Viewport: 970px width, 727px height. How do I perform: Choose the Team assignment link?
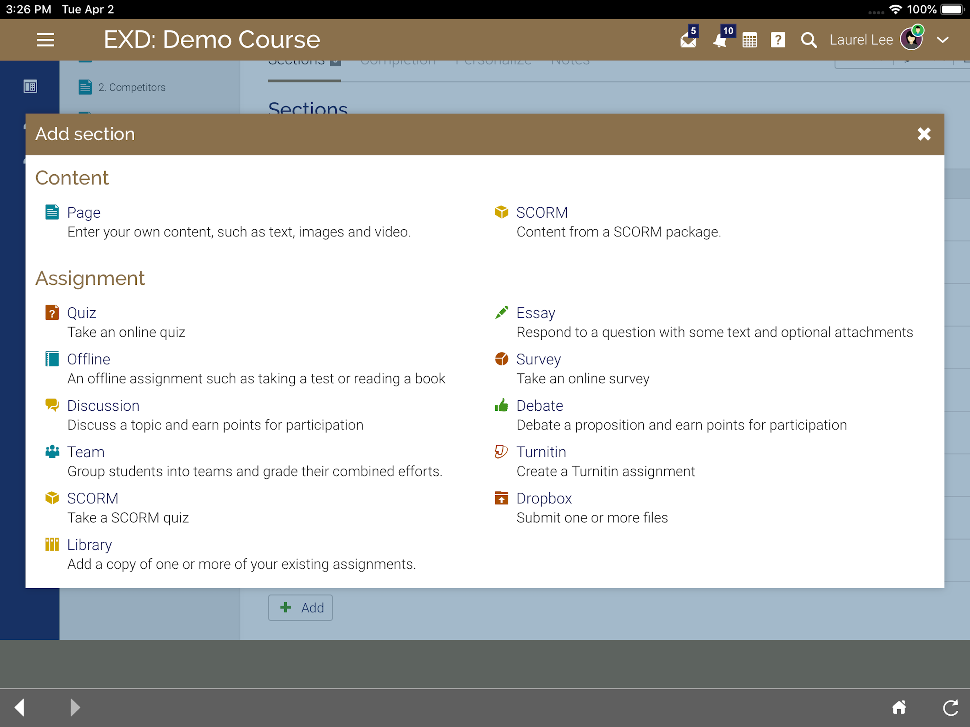pos(86,452)
